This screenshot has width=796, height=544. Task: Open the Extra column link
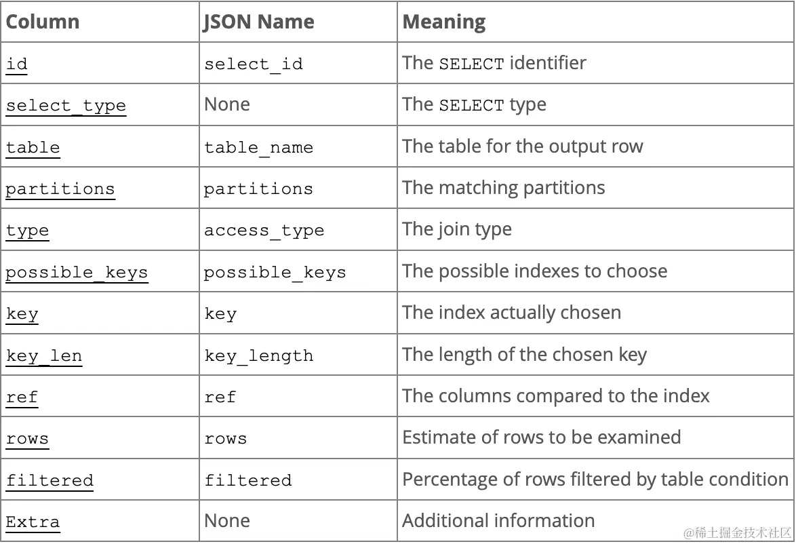tap(33, 522)
